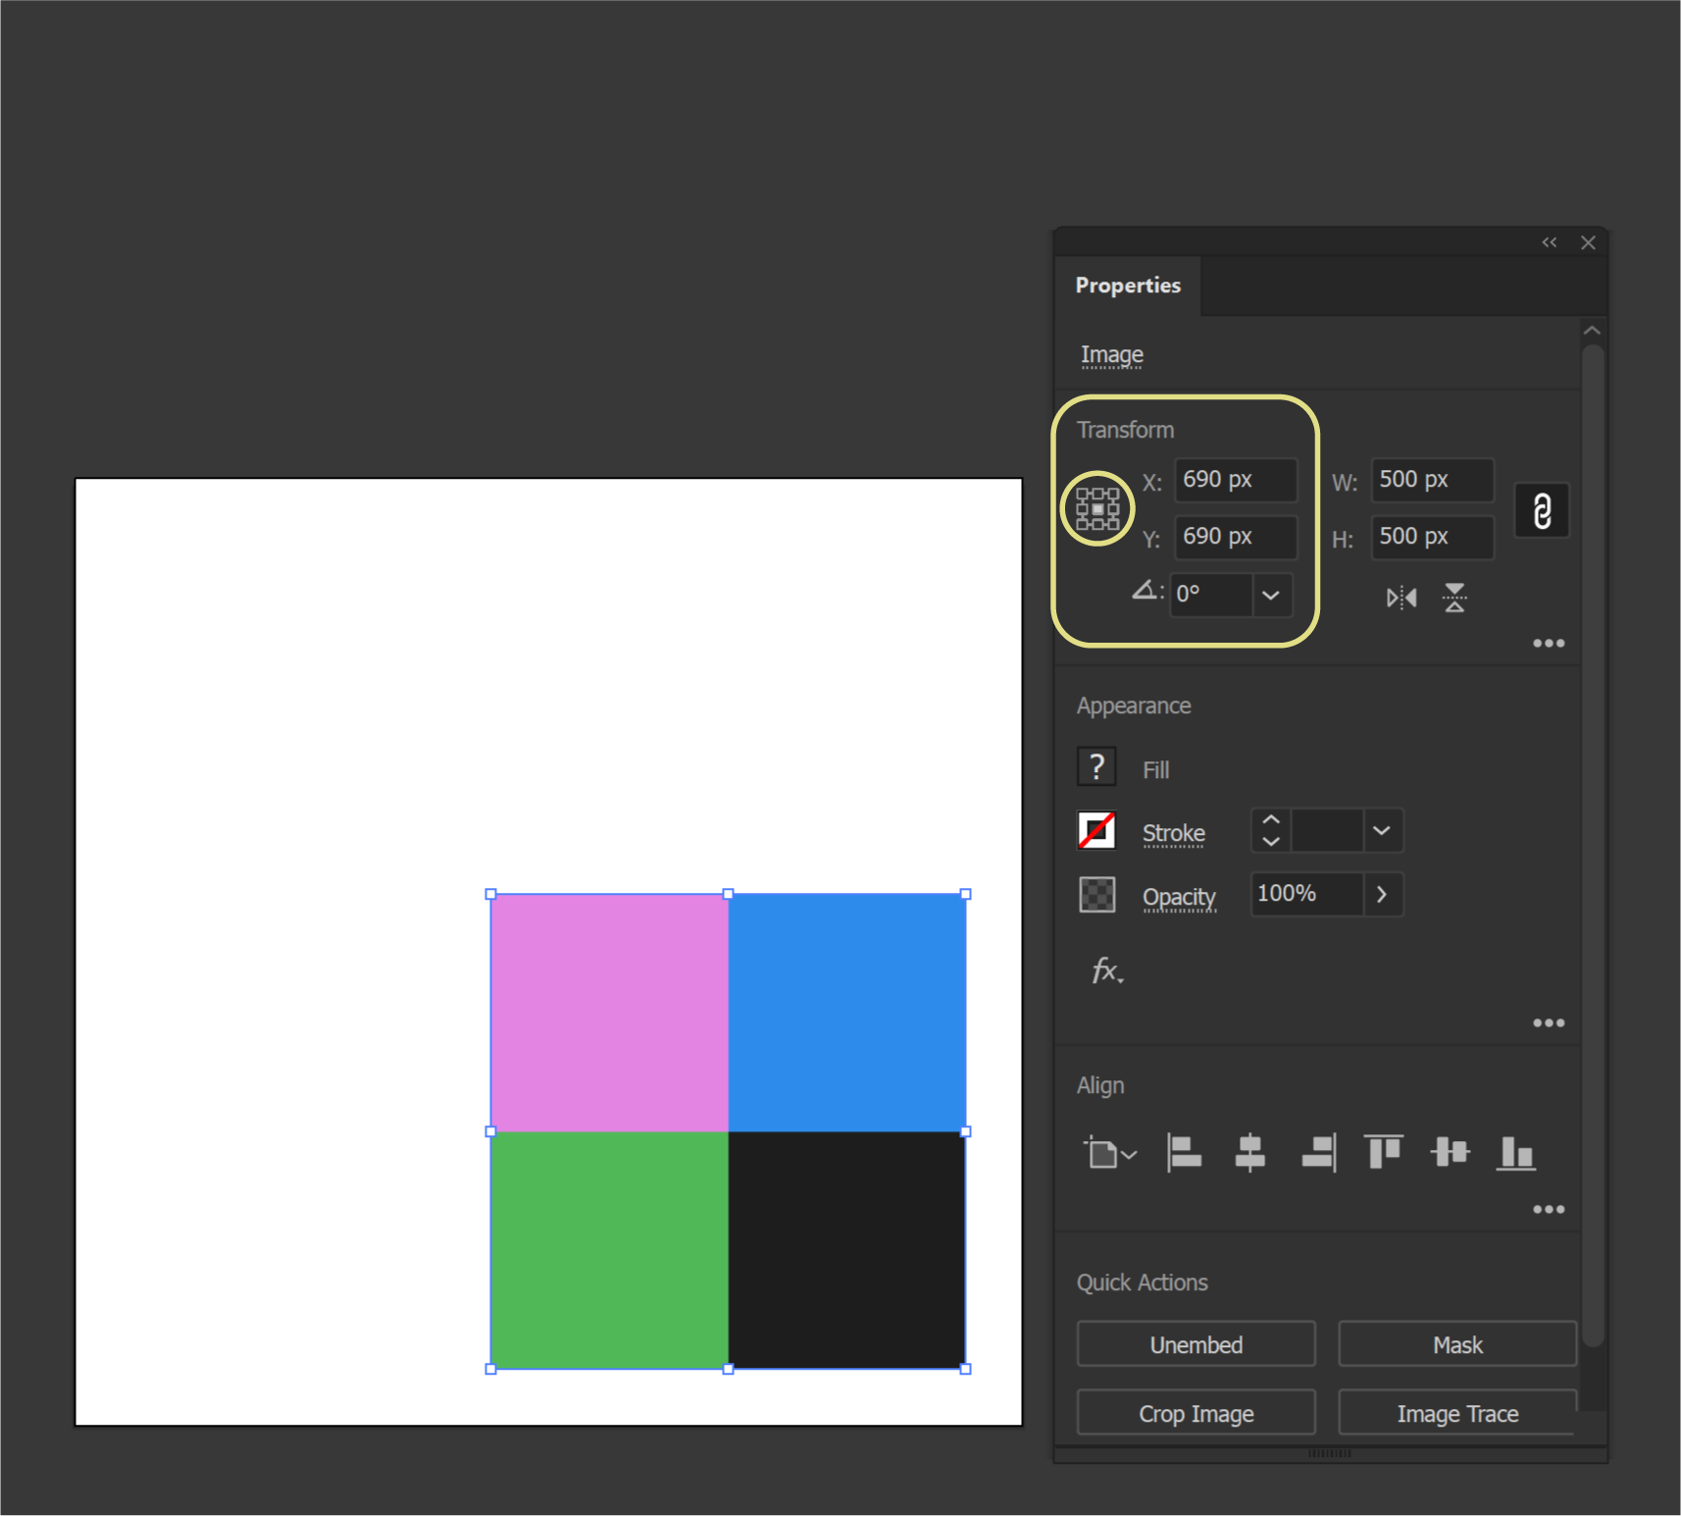The width and height of the screenshot is (1681, 1516).
Task: Open more Transform options
Action: 1549,644
